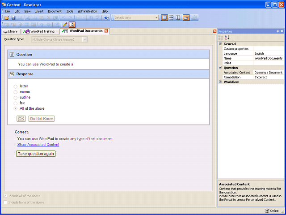
Task: Click the Move Down arrow icon
Action: click(49, 25)
